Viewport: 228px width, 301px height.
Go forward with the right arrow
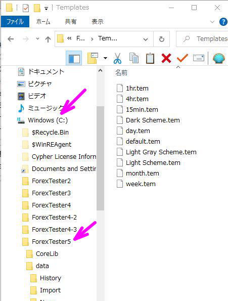tap(25, 39)
